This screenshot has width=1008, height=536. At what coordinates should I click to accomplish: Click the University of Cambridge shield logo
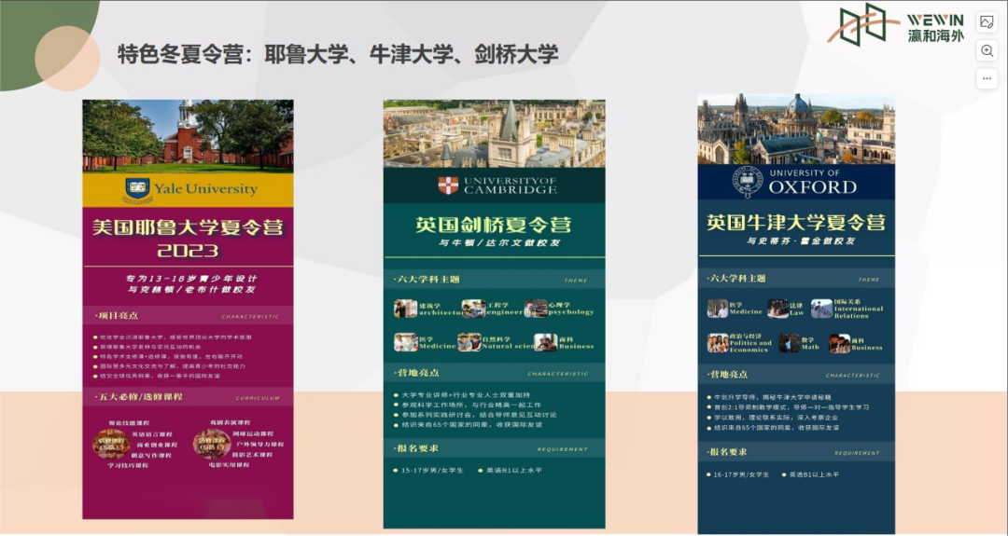pyautogui.click(x=448, y=186)
